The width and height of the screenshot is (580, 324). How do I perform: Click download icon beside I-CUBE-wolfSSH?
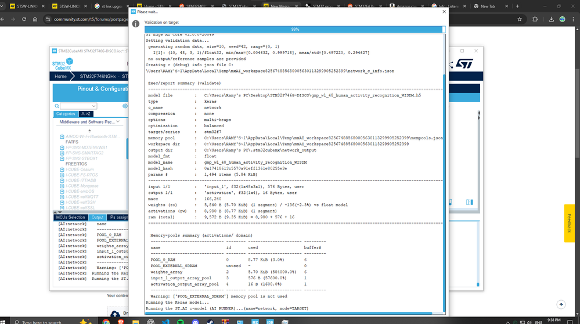pyautogui.click(x=62, y=202)
